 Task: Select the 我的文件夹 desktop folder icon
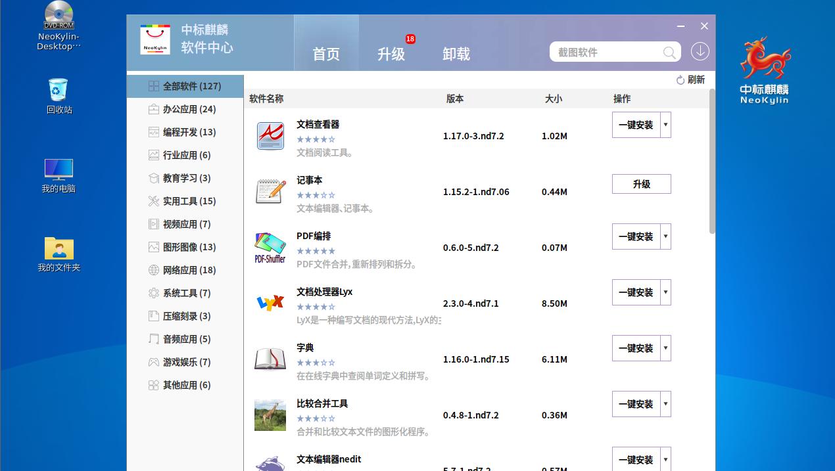point(59,254)
